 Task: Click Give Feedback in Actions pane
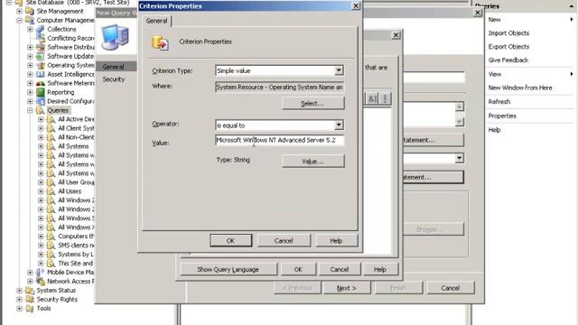508,60
